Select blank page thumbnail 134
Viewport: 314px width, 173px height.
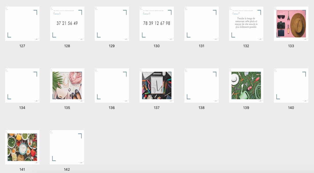[22, 85]
